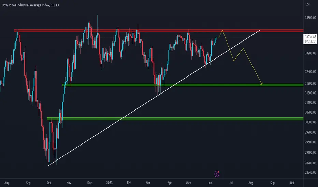
Task: Click the 30700.00 price axis label
Action: tap(310, 112)
